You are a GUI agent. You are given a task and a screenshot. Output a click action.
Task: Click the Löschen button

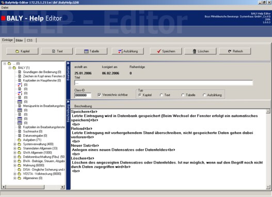pos(200,51)
